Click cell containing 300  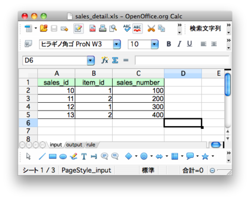pyautogui.click(x=138, y=107)
